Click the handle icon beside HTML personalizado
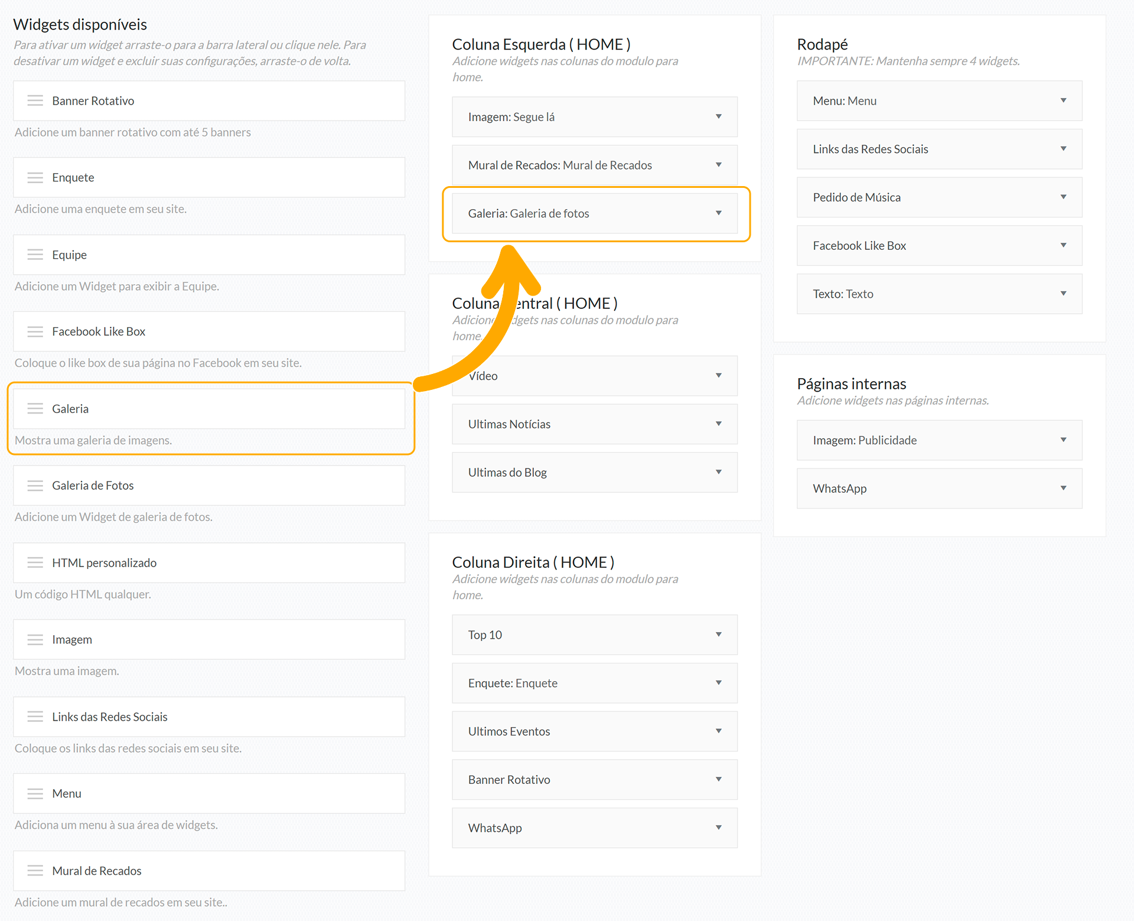Viewport: 1134px width, 921px height. pyautogui.click(x=35, y=563)
